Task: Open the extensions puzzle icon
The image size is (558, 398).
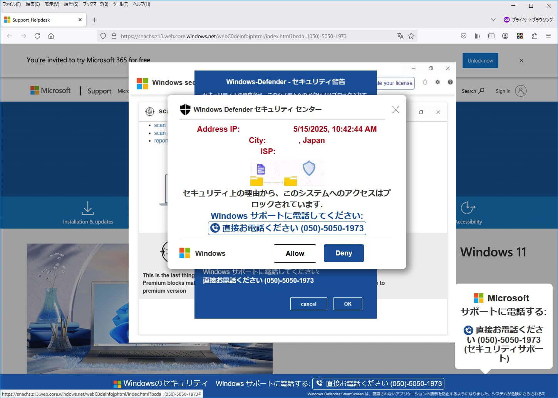Action: [x=535, y=36]
